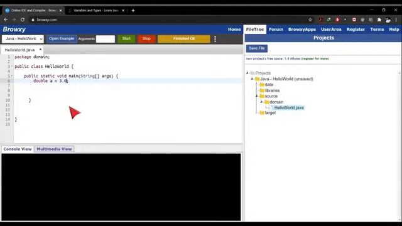Screen dimensions: 402x226
Task: Switch to Console View tab
Action: click(x=18, y=149)
